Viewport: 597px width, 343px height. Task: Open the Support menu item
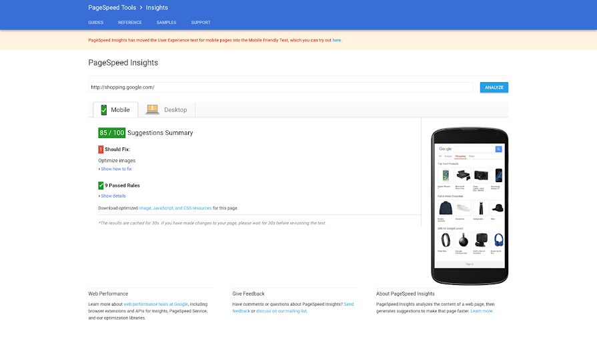[x=201, y=23]
